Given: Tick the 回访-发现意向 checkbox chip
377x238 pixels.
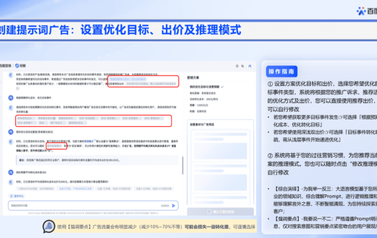Looking at the screenshot, I should click(x=132, y=118).
